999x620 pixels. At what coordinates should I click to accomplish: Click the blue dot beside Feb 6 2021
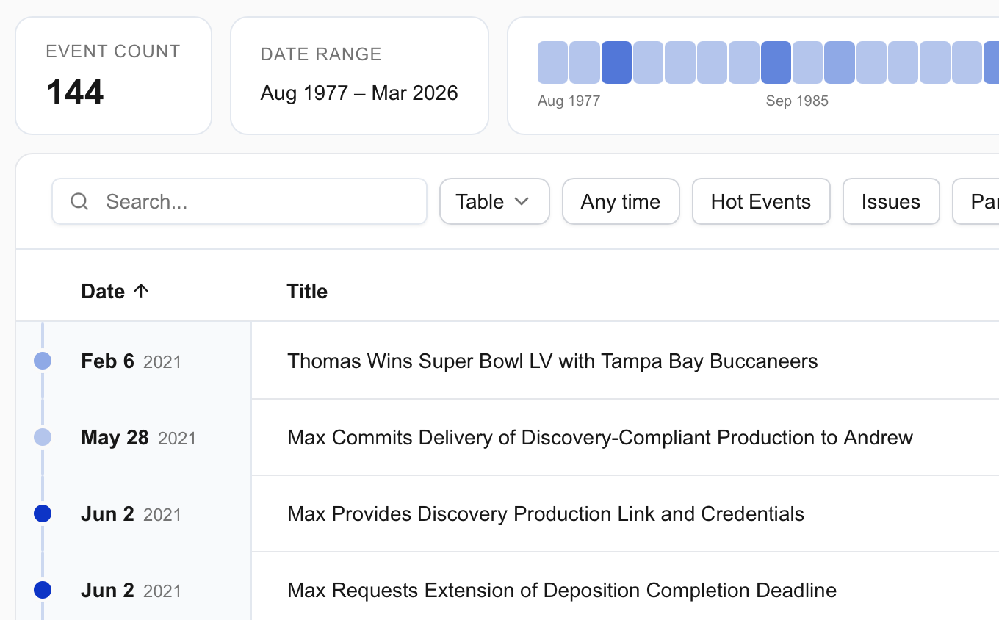click(x=43, y=361)
